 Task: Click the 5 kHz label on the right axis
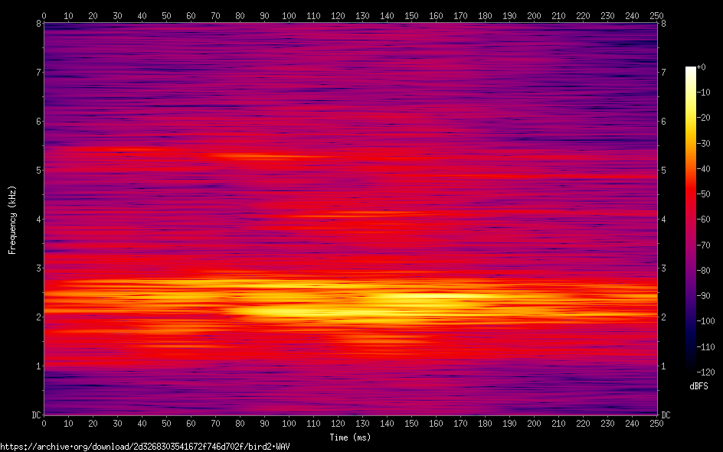pos(663,171)
